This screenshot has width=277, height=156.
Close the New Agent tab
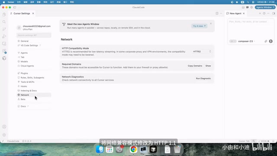click(x=244, y=13)
